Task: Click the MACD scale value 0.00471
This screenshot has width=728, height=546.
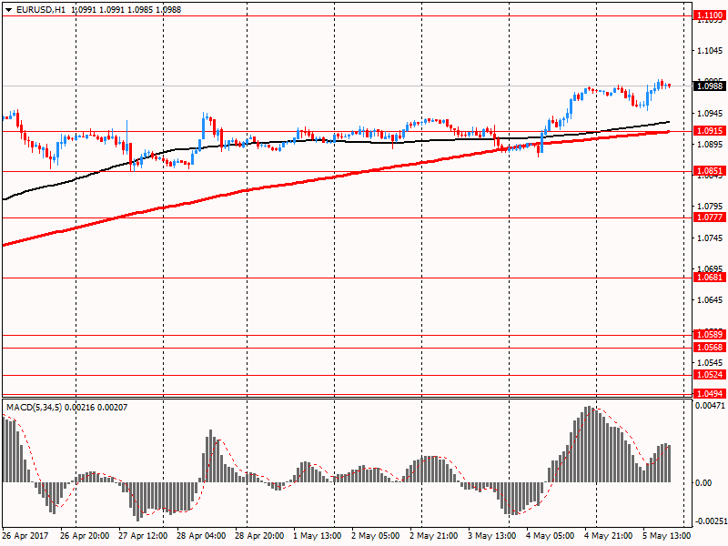Action: pos(710,406)
